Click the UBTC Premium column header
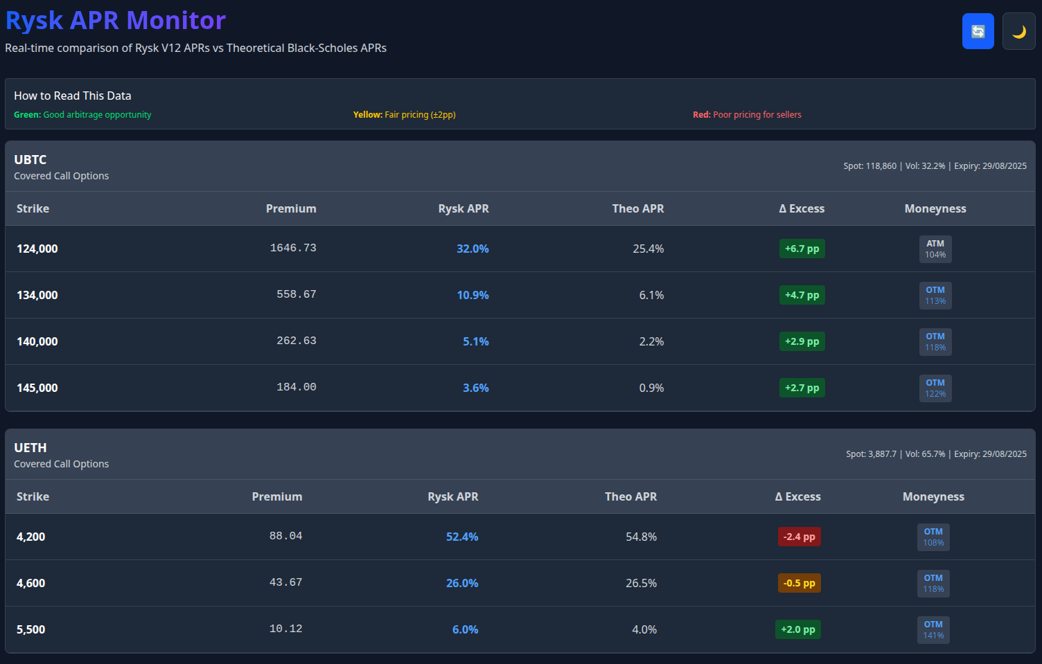The width and height of the screenshot is (1042, 664). (x=291, y=208)
